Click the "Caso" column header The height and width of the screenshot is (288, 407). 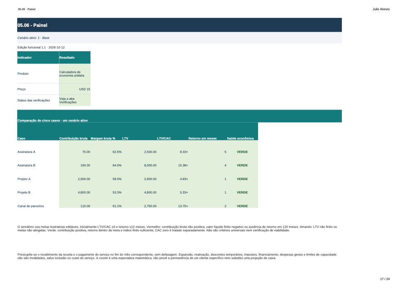point(21,139)
